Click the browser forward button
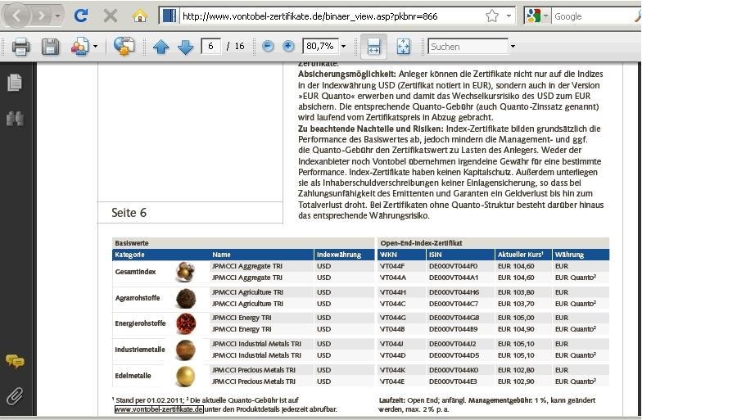This screenshot has height=420, width=737. 42,16
